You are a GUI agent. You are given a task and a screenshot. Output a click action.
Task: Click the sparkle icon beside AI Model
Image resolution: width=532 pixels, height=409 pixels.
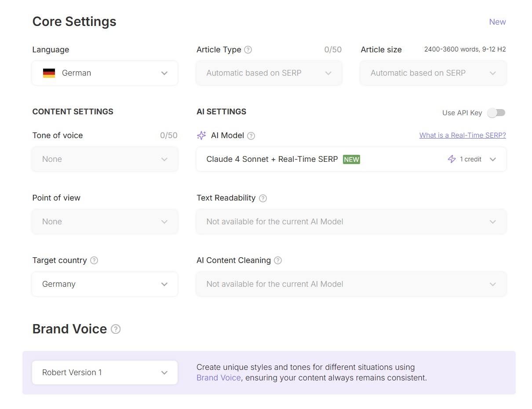201,135
